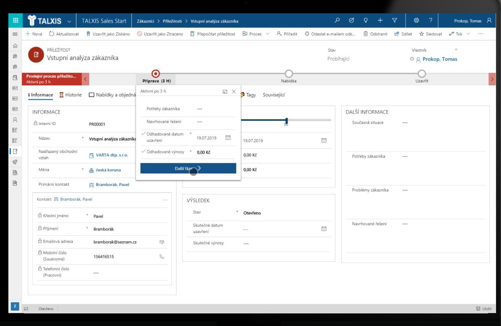Open the help question mark icon

(x=431, y=21)
